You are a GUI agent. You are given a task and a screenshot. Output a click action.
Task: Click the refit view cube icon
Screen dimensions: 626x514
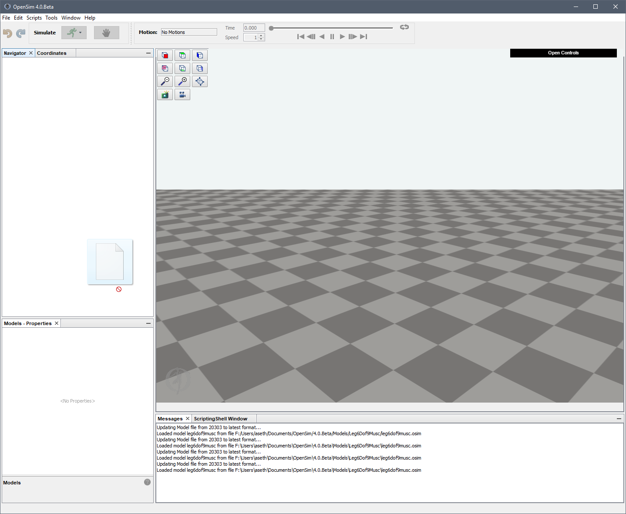200,81
